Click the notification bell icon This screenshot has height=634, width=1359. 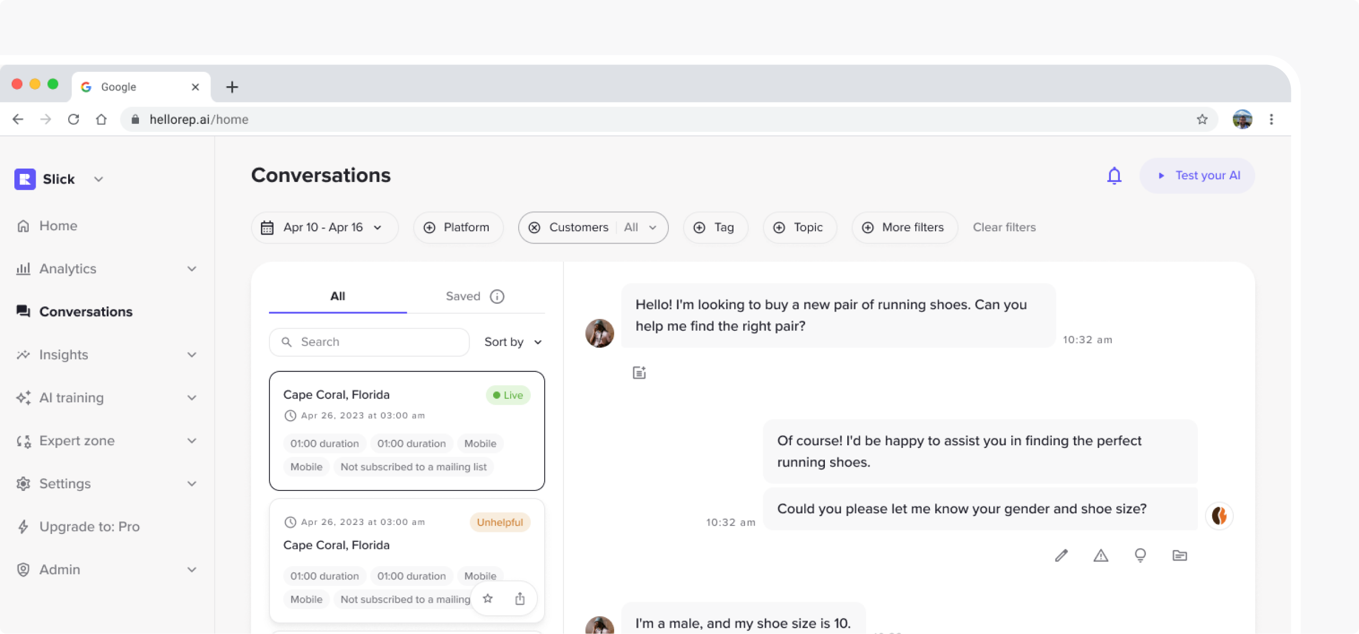pyautogui.click(x=1114, y=176)
